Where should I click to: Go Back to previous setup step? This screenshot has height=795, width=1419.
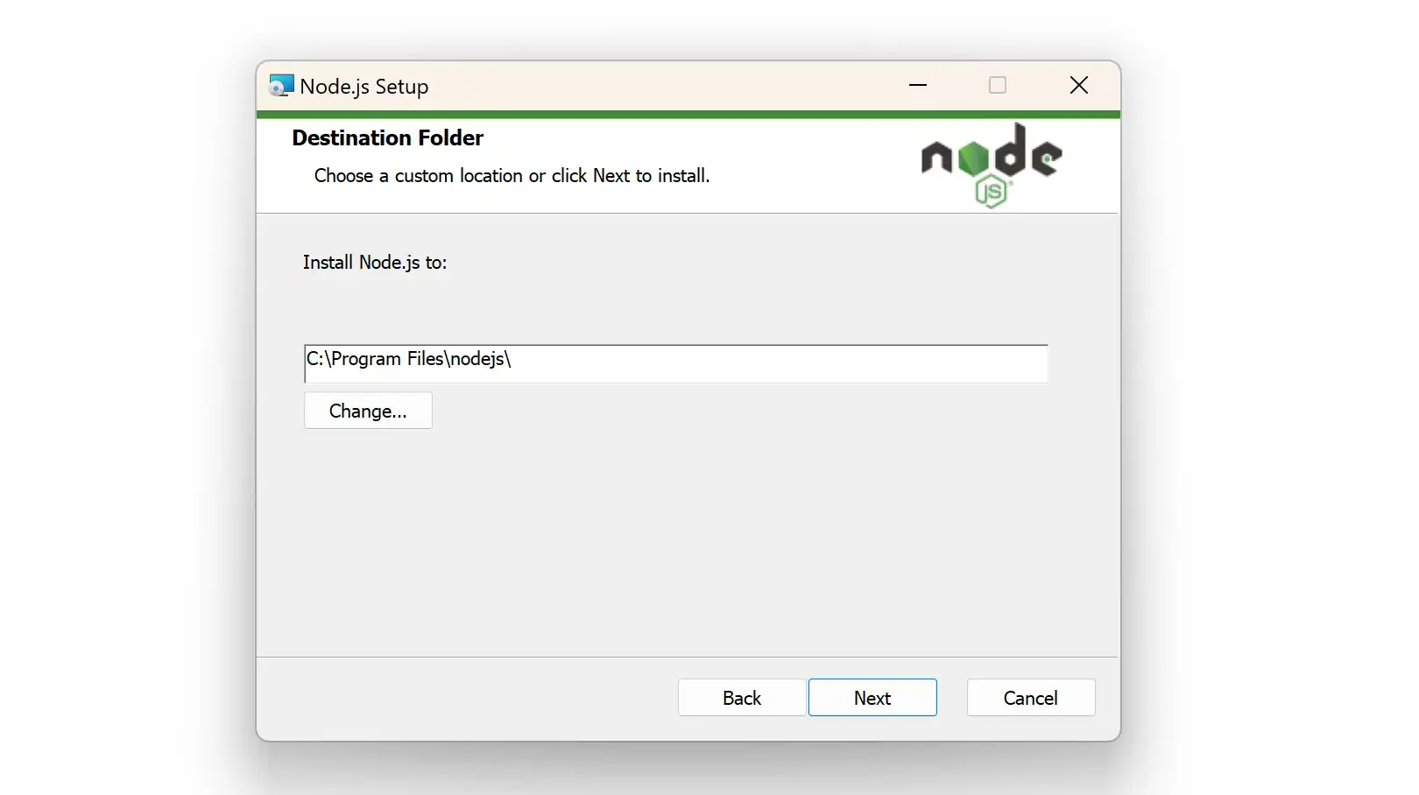click(x=742, y=698)
